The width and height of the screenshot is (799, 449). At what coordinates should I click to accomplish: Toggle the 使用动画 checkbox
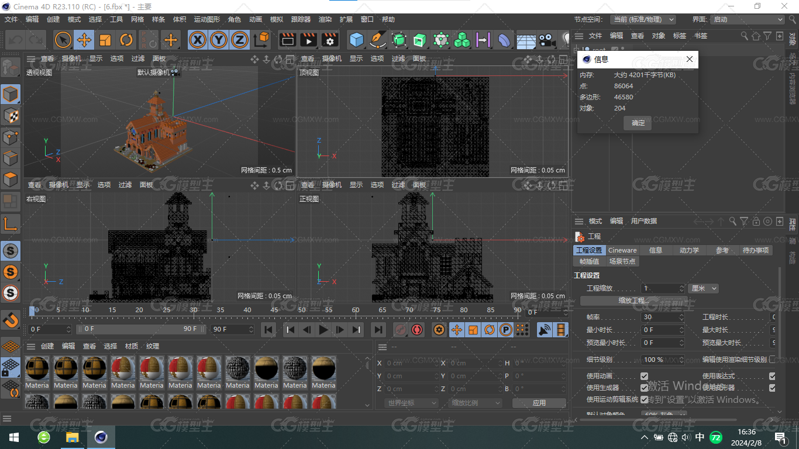click(x=644, y=376)
